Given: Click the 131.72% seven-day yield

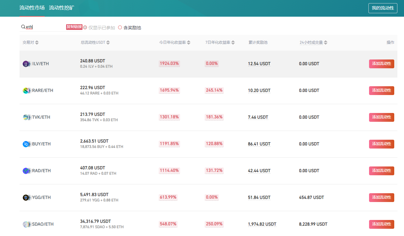Looking at the screenshot, I should (x=214, y=171).
